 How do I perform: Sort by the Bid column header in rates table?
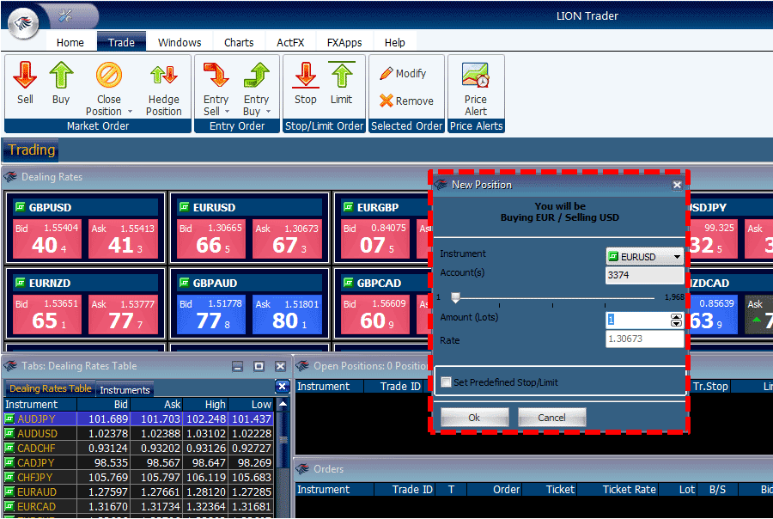coord(104,404)
